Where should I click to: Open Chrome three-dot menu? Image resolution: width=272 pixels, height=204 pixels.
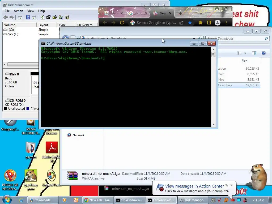[x=226, y=23]
